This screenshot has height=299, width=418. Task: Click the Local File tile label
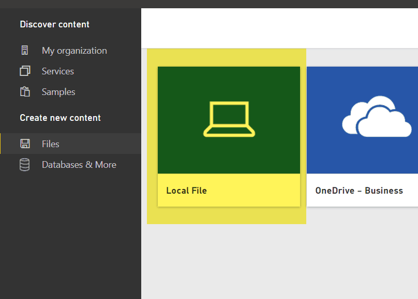point(186,191)
